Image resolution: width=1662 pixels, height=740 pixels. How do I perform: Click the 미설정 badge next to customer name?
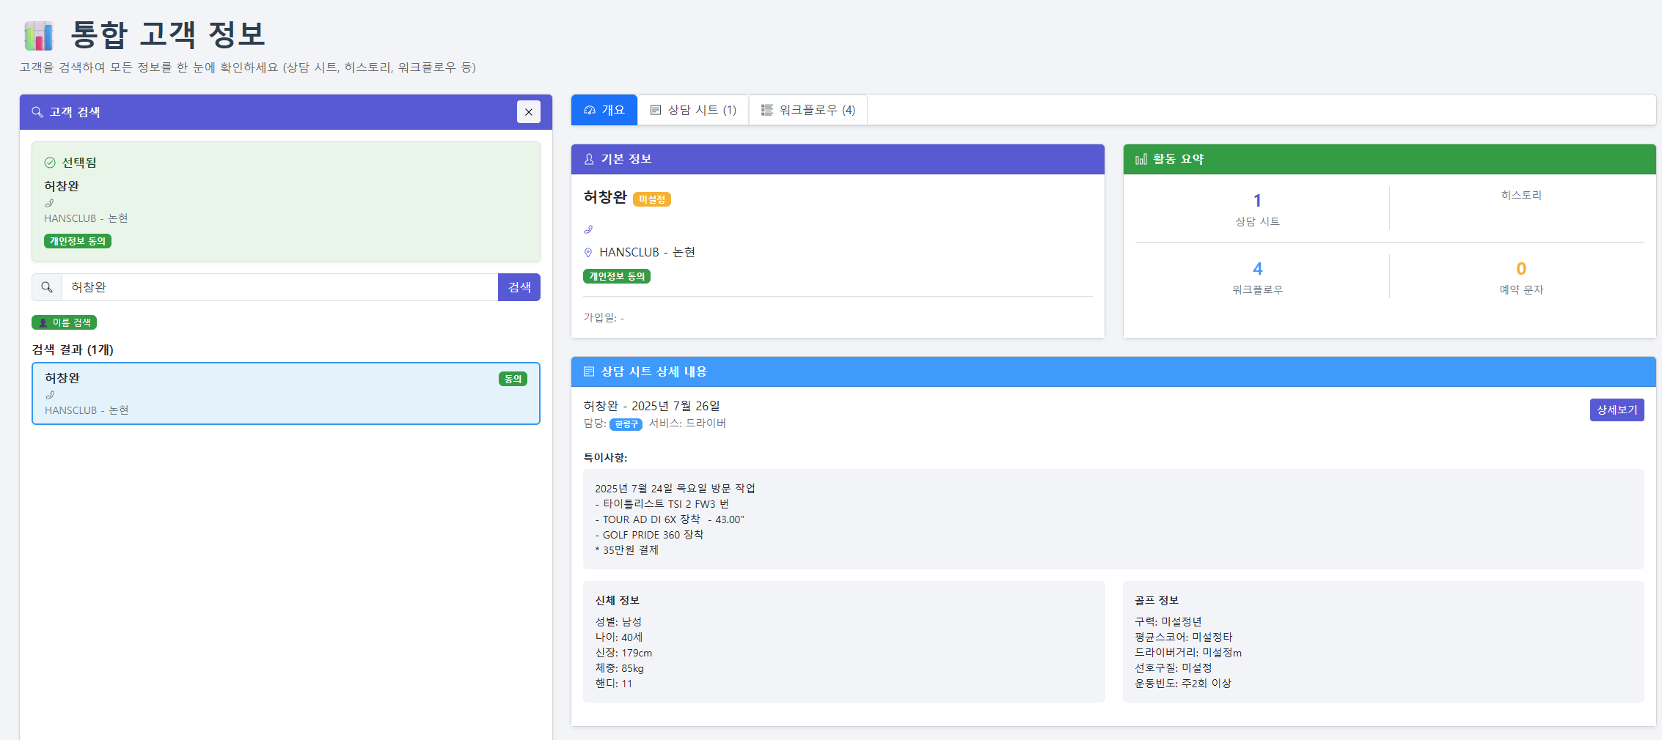click(651, 199)
